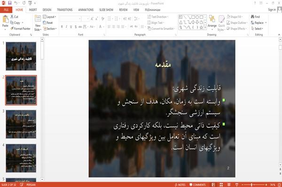Click the Copy button
The width and height of the screenshot is (282, 187).
[x=15, y=23]
